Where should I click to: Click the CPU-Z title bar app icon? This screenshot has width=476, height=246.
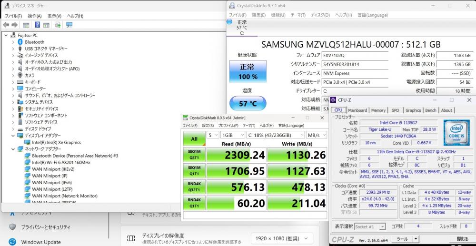[x=333, y=100]
